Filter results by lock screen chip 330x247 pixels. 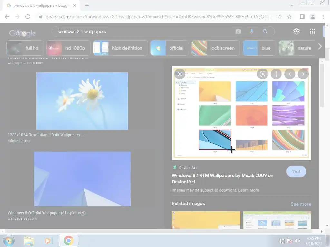216,48
